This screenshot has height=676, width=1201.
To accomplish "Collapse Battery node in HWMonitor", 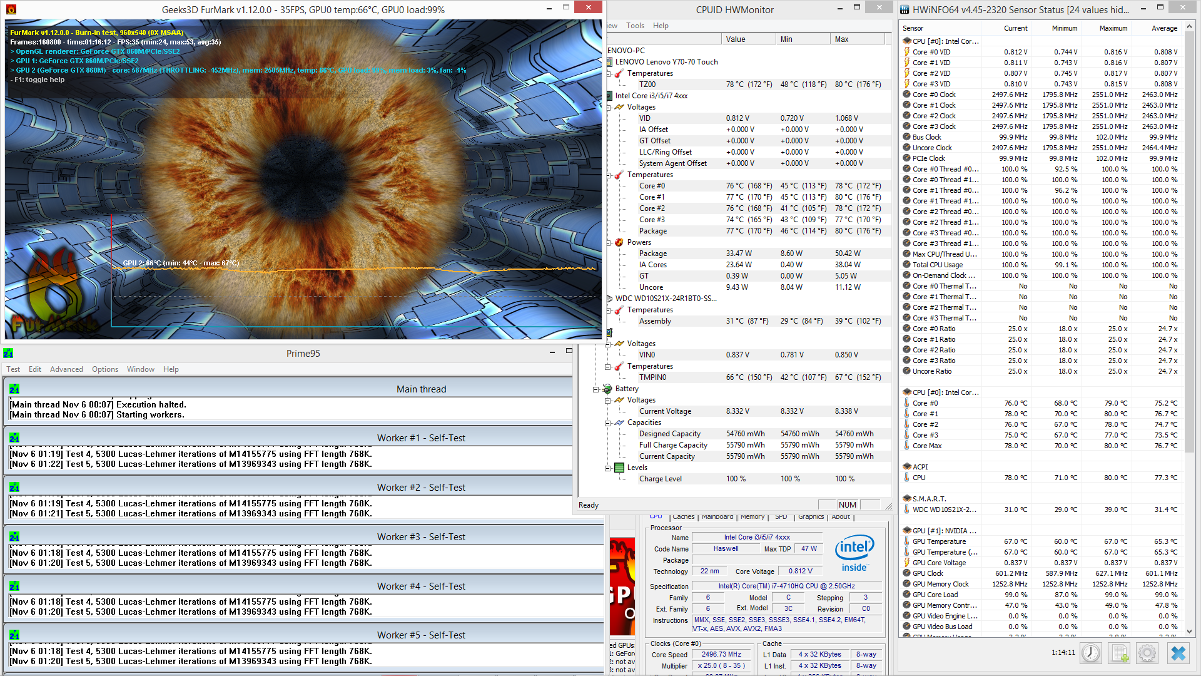I will (595, 389).
